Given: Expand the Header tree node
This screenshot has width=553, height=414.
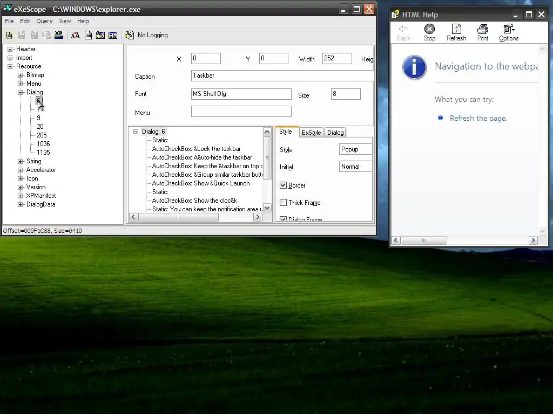Looking at the screenshot, I should 10,49.
